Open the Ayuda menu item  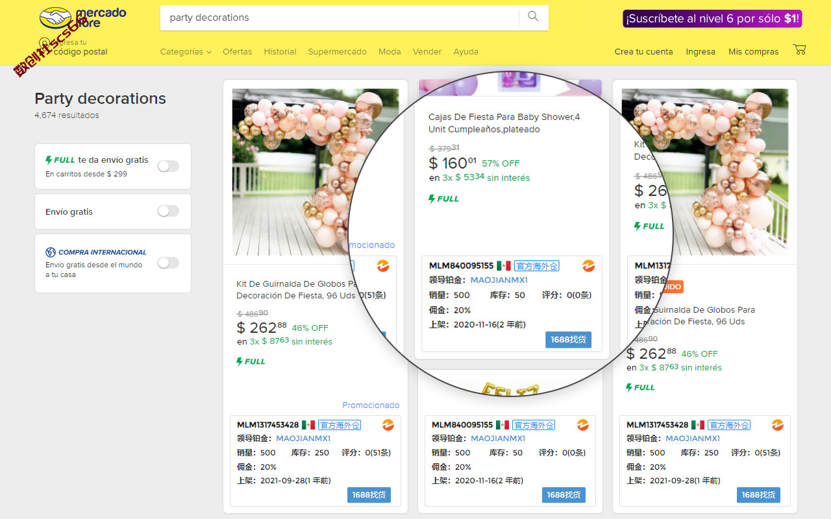coord(466,52)
